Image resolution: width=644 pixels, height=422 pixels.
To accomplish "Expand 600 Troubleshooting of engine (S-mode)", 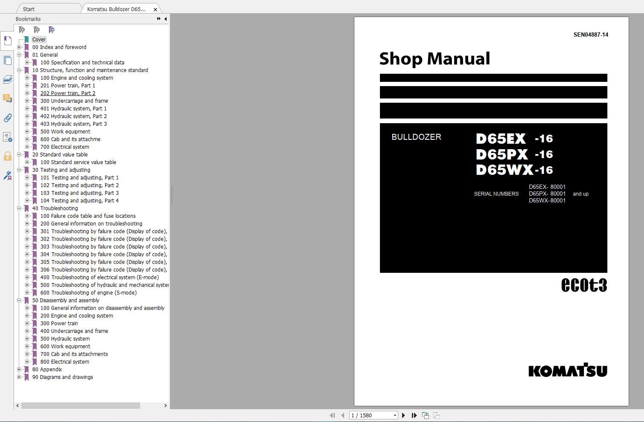I will pyautogui.click(x=27, y=293).
